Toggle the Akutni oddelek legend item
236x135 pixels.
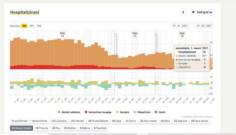coord(71,112)
